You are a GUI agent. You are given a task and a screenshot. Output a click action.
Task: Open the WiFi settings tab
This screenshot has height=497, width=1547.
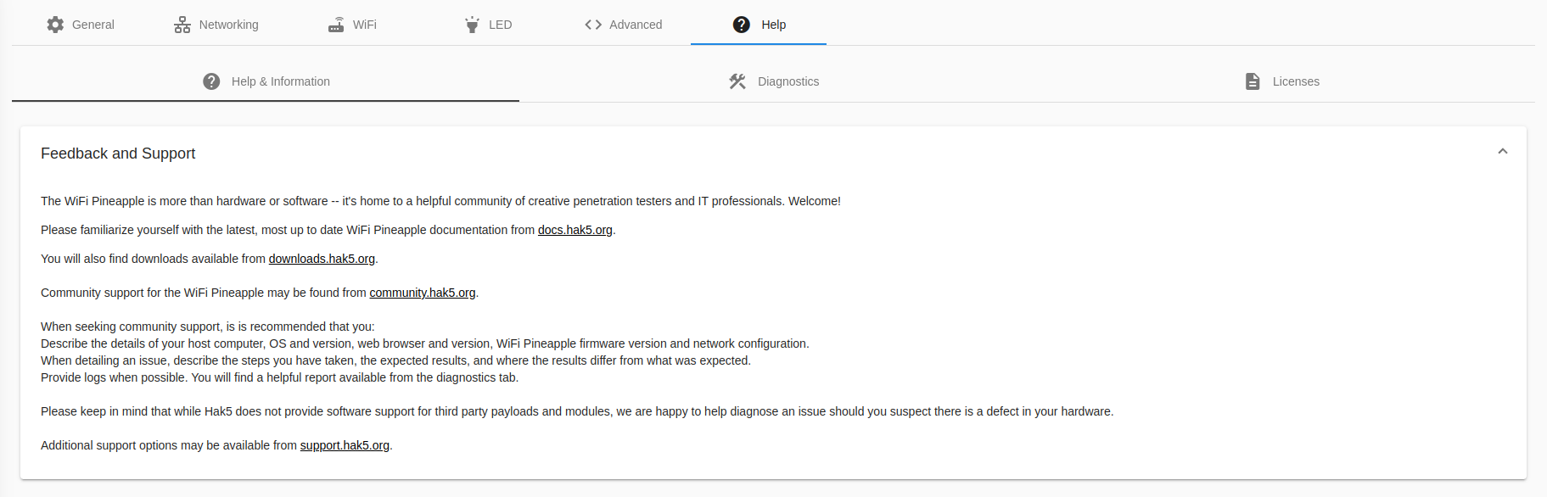352,25
